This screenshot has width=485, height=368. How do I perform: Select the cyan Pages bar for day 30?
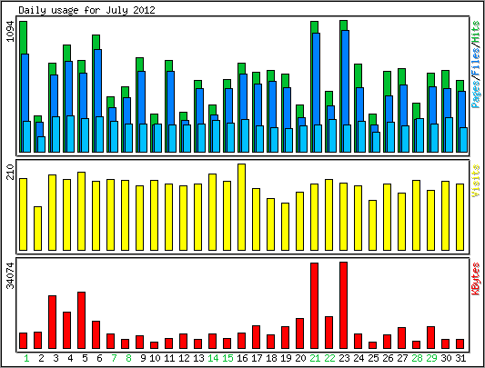coord(449,134)
